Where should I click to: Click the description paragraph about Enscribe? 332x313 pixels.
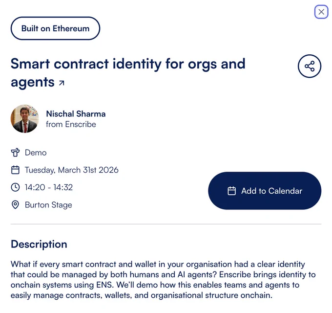tap(163, 280)
